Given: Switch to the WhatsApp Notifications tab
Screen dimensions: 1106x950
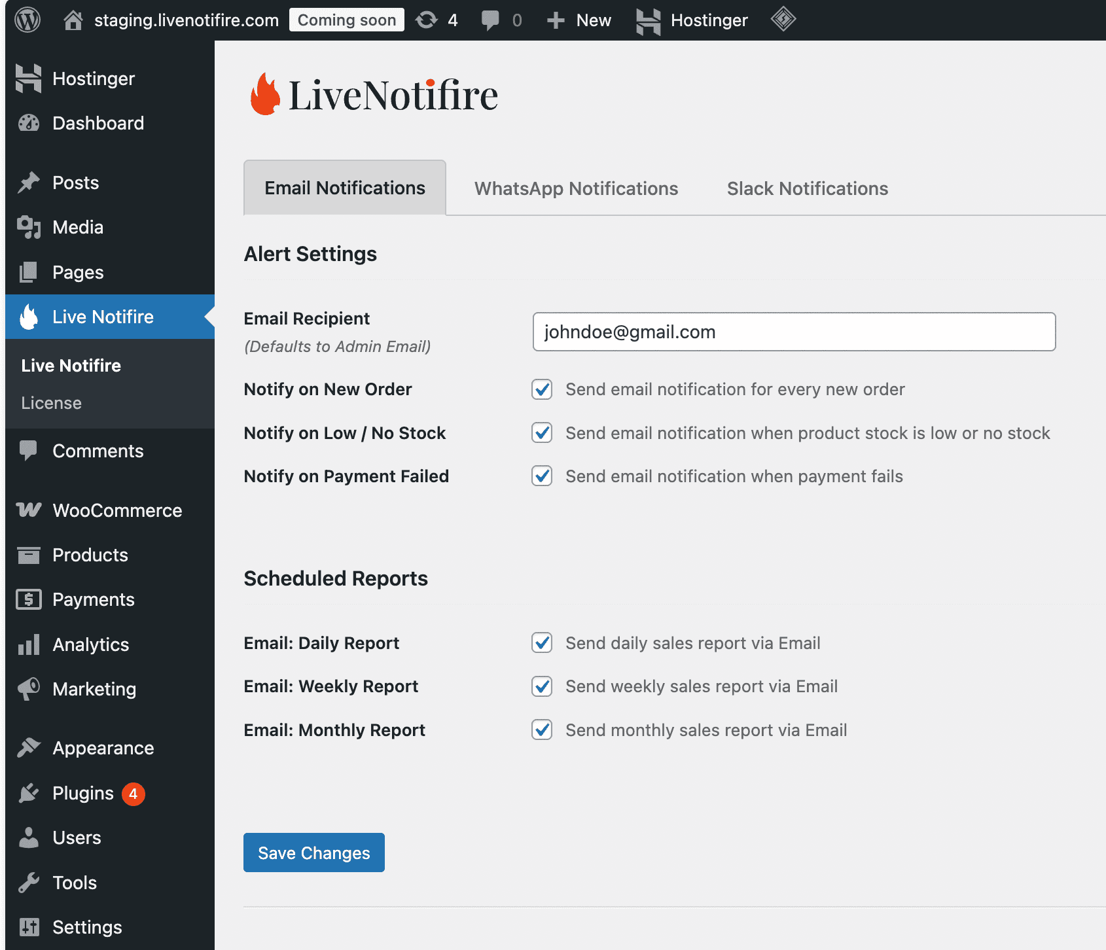Looking at the screenshot, I should pos(575,188).
